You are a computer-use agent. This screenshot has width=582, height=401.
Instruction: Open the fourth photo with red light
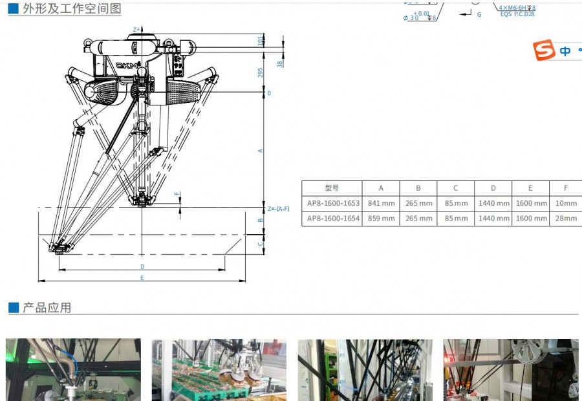point(511,369)
